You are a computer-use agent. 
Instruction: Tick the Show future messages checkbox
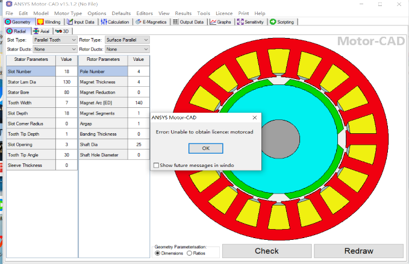(157, 165)
